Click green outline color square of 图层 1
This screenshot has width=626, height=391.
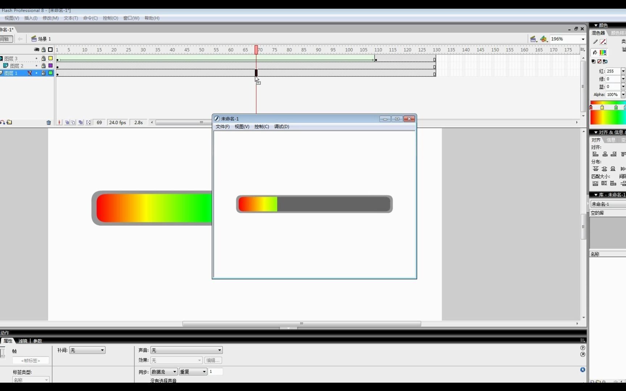tap(50, 73)
